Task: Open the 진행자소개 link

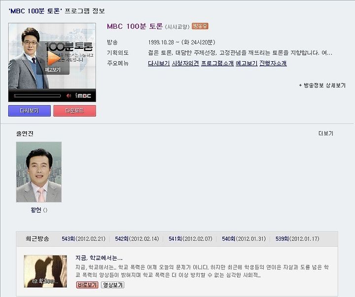Action: pos(273,63)
